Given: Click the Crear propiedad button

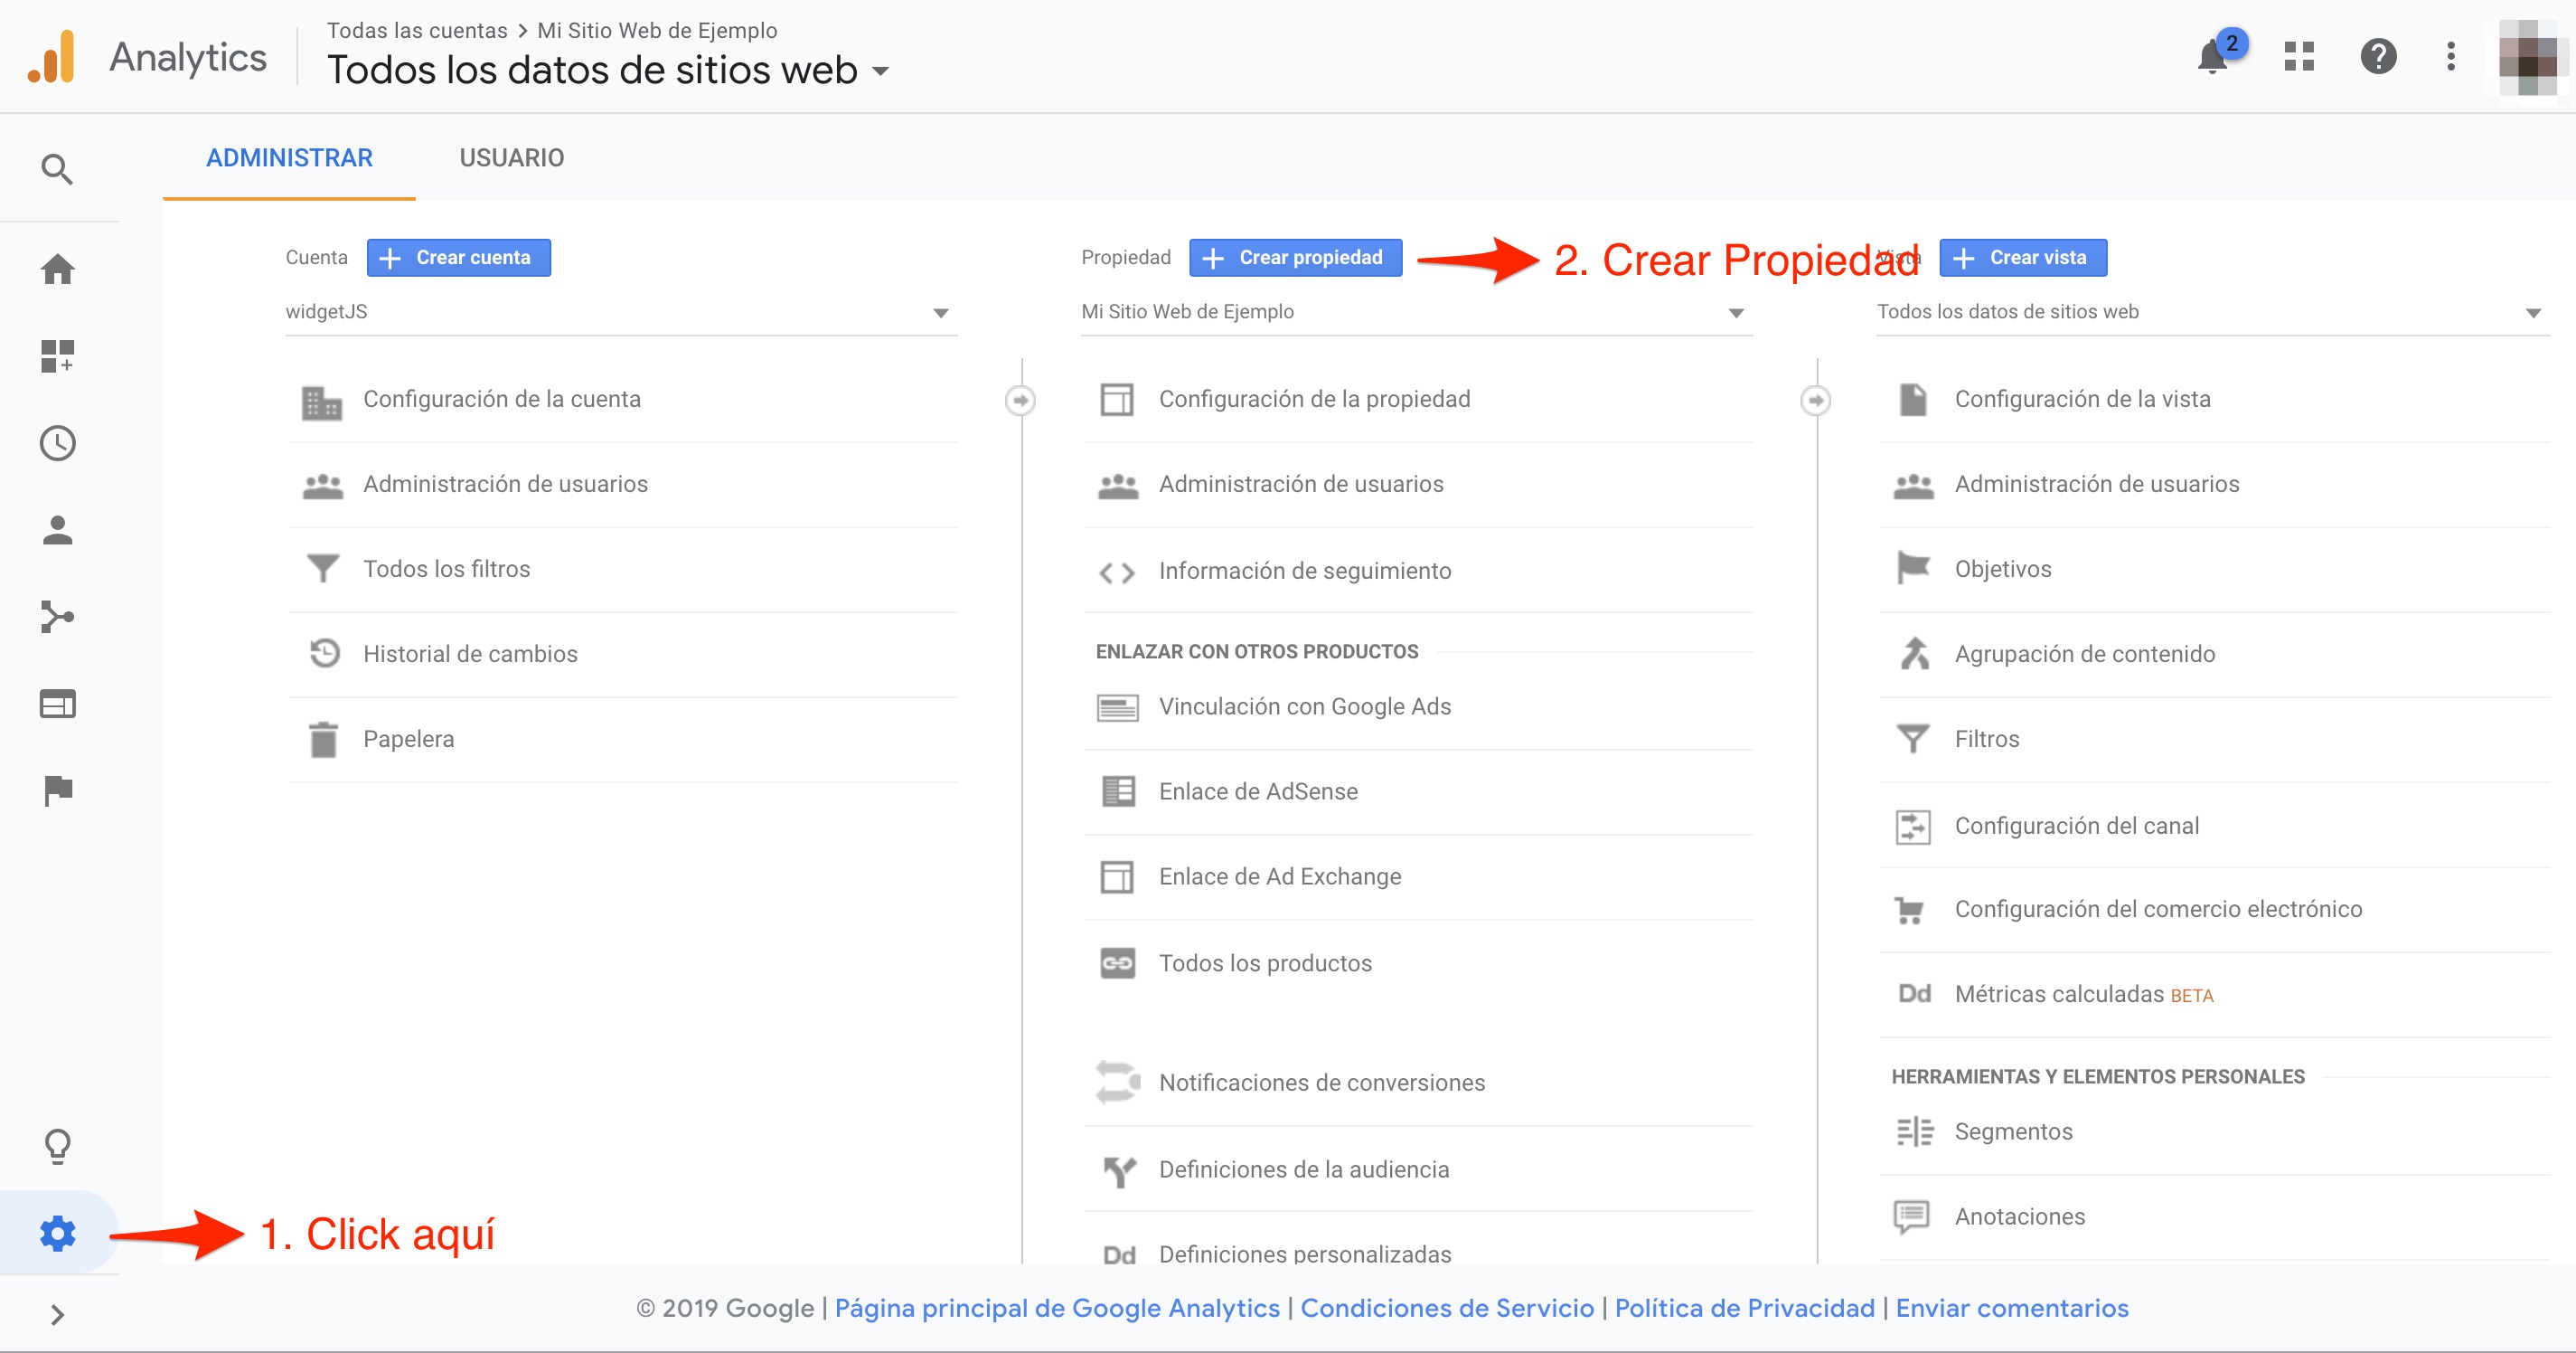Looking at the screenshot, I should pyautogui.click(x=1295, y=258).
